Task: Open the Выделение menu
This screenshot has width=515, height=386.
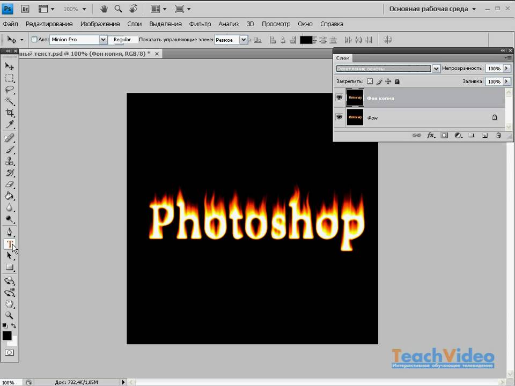Action: 165,24
